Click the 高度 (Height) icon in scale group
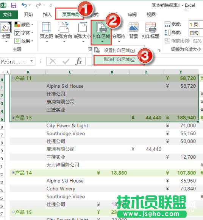Viewport: 203px width, 220px height. coord(167,33)
